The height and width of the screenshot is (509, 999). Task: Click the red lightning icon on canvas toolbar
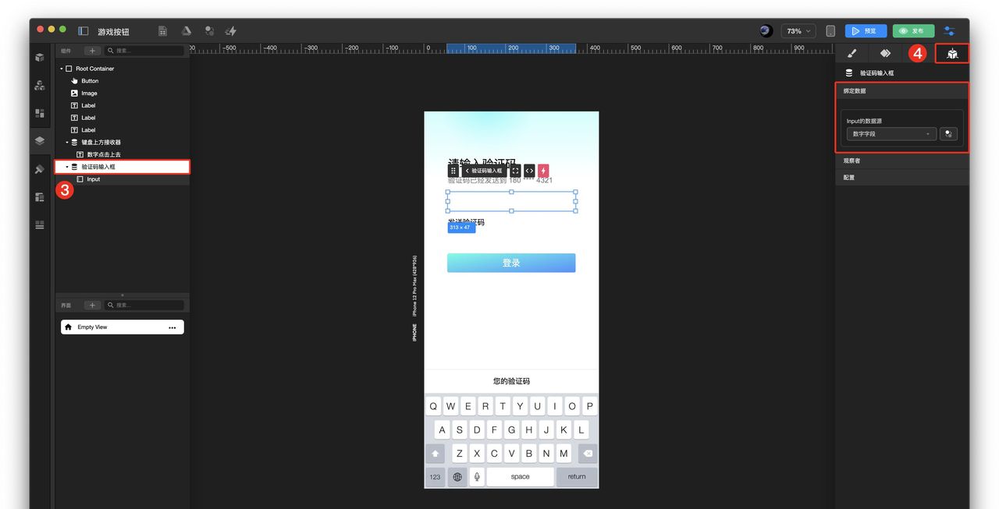click(543, 171)
